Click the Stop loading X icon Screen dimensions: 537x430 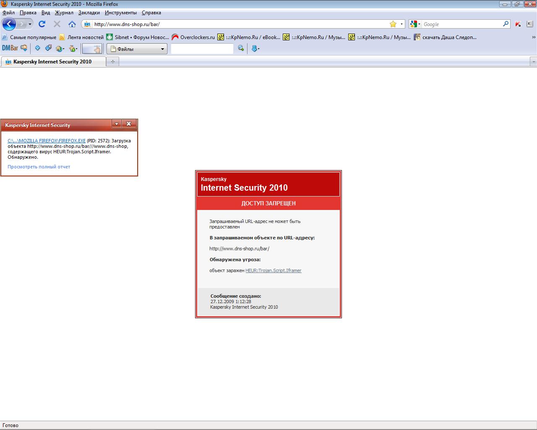[57, 24]
